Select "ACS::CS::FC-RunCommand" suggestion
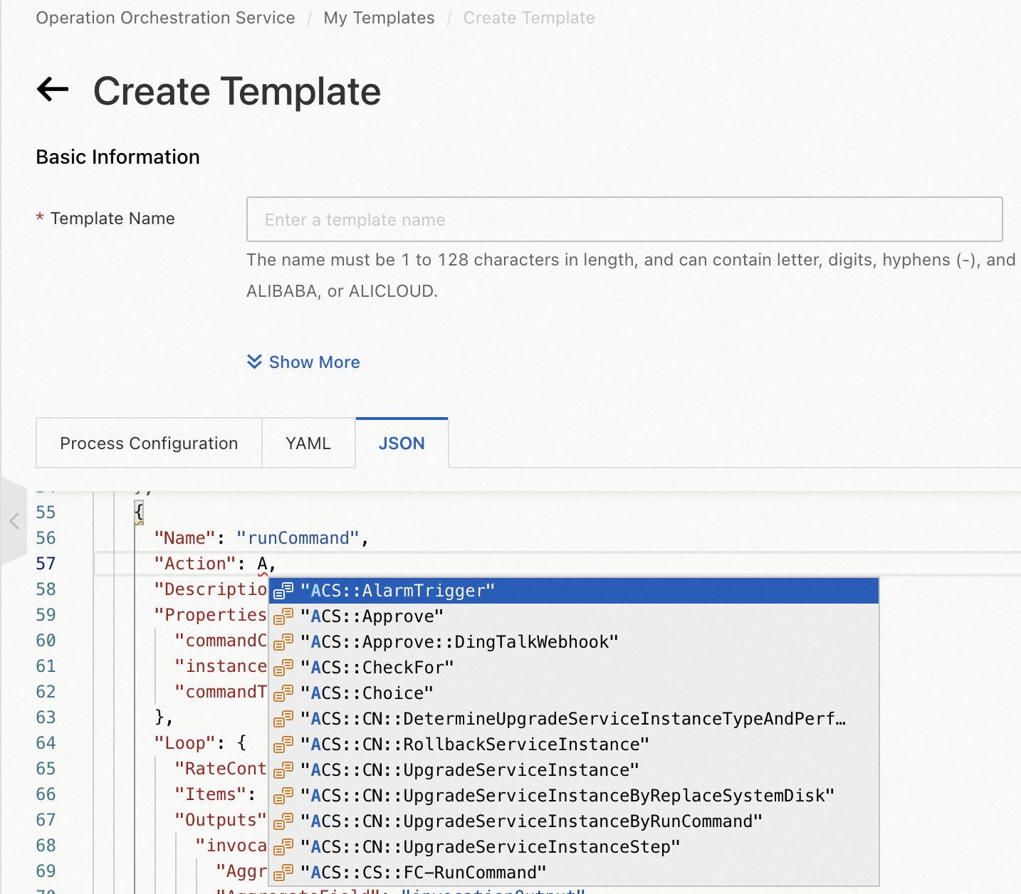Screen dimensions: 1021x894 click(574, 873)
